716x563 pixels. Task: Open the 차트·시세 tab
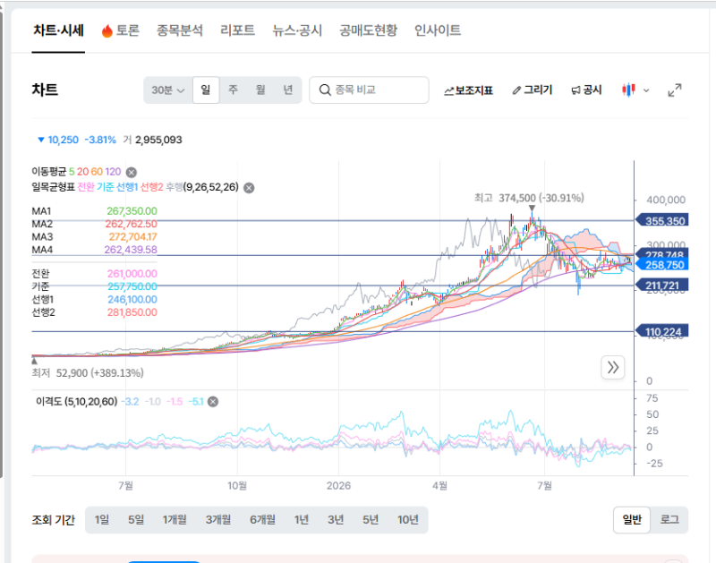(58, 30)
